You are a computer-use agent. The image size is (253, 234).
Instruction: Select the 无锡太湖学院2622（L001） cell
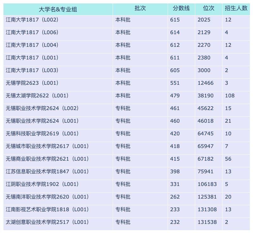pyautogui.click(x=58, y=97)
